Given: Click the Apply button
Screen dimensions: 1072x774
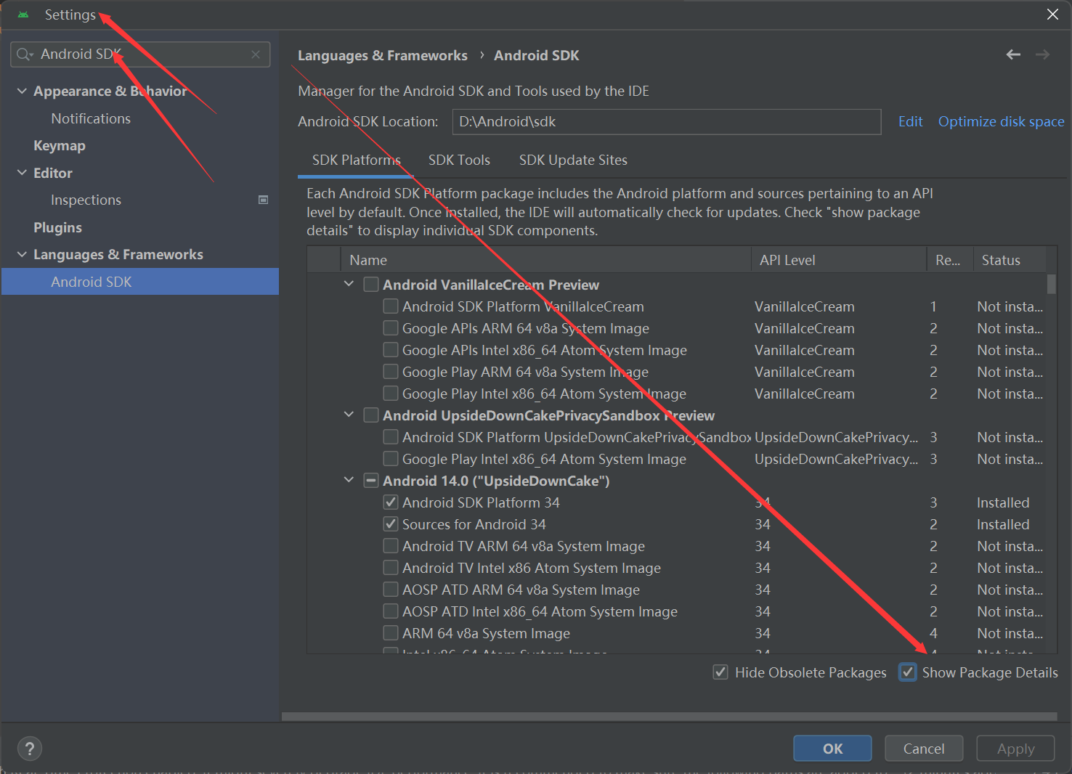Looking at the screenshot, I should [x=1015, y=749].
